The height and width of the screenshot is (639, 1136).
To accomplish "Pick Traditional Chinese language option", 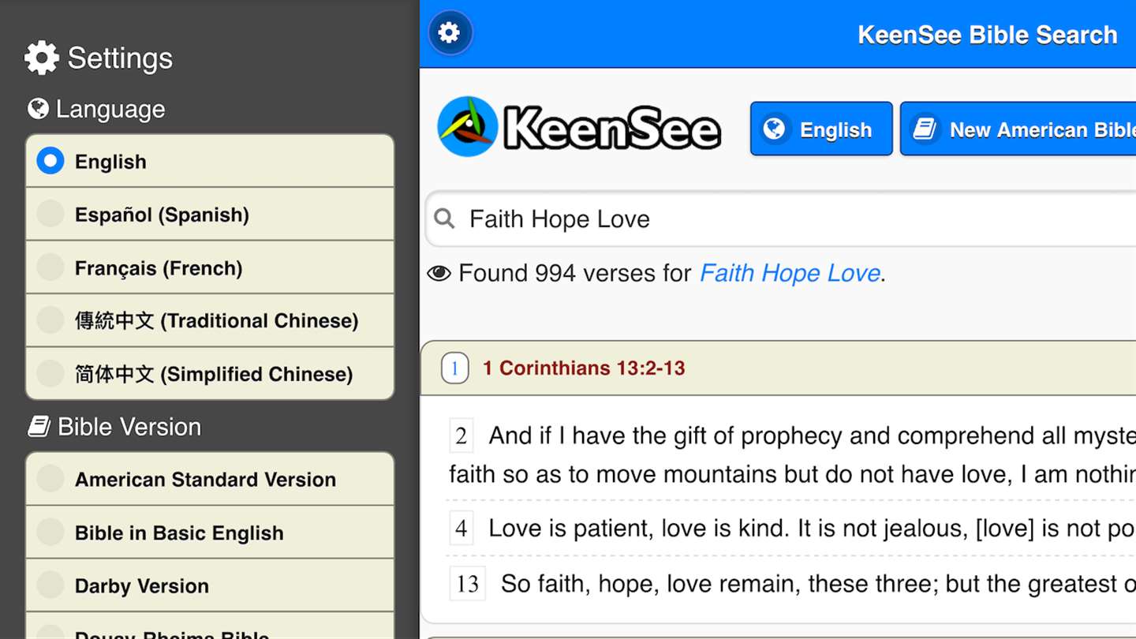I will 50,320.
